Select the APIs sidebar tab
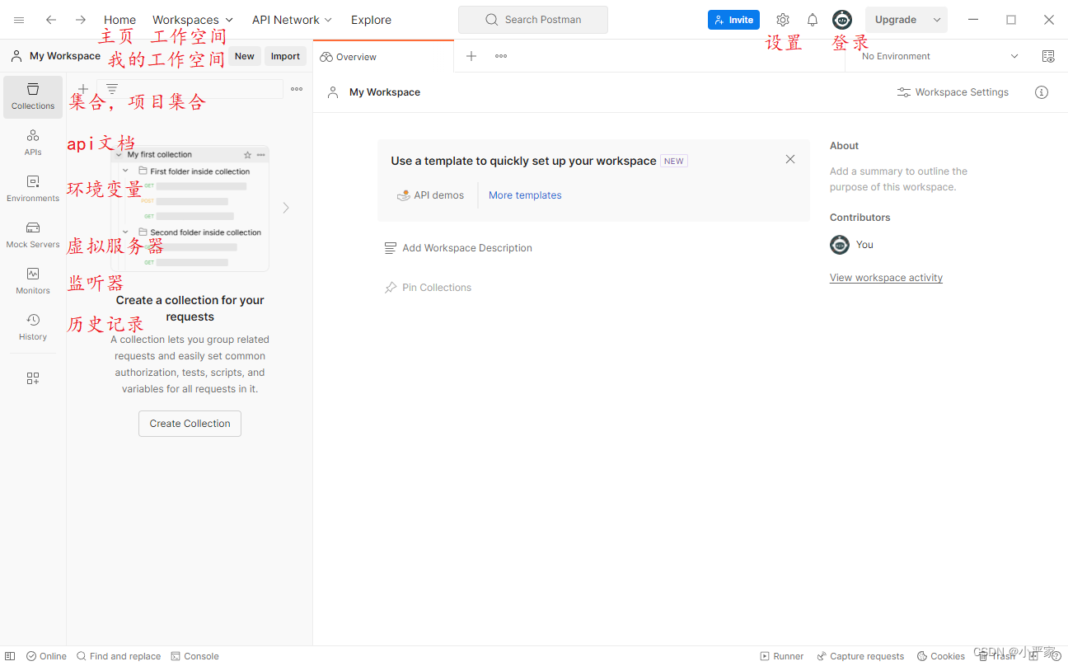 pyautogui.click(x=33, y=143)
